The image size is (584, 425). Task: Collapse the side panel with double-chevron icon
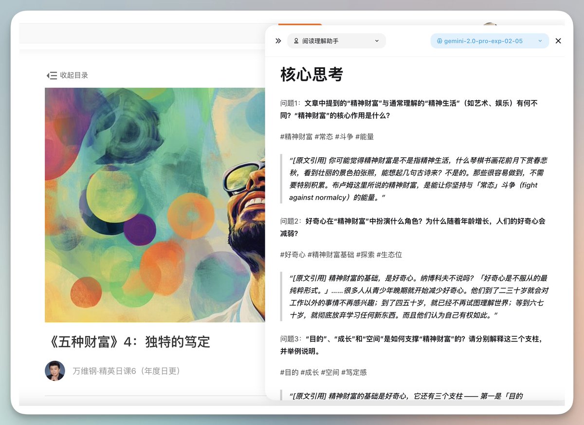(278, 41)
